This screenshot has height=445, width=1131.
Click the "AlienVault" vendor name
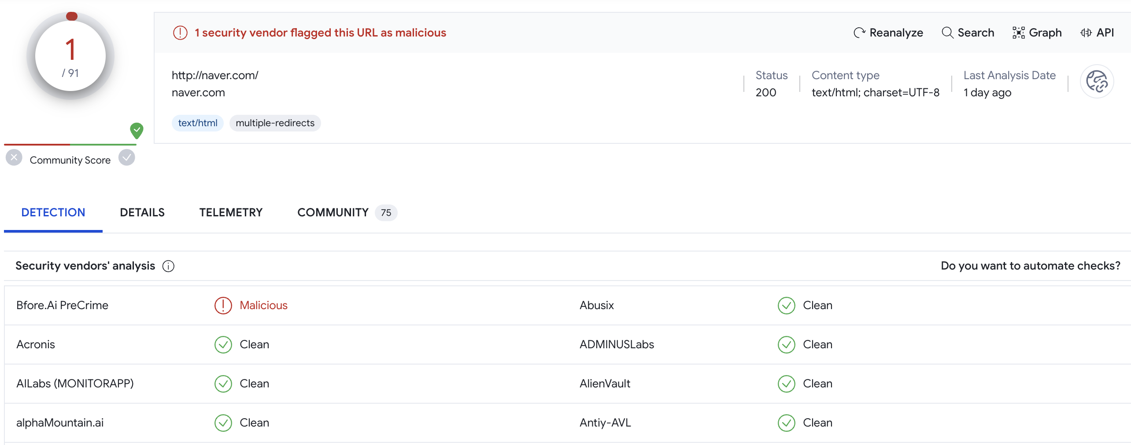[x=605, y=383]
